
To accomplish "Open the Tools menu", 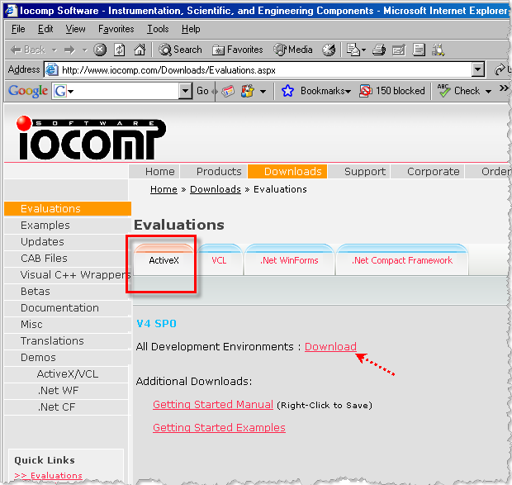I will click(158, 29).
